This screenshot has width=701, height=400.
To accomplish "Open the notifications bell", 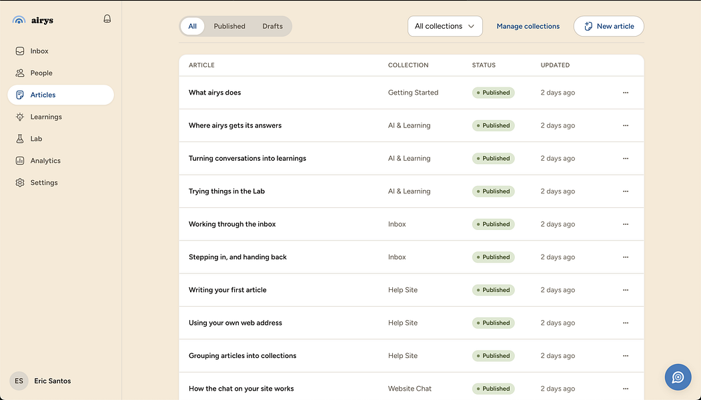I will [107, 19].
